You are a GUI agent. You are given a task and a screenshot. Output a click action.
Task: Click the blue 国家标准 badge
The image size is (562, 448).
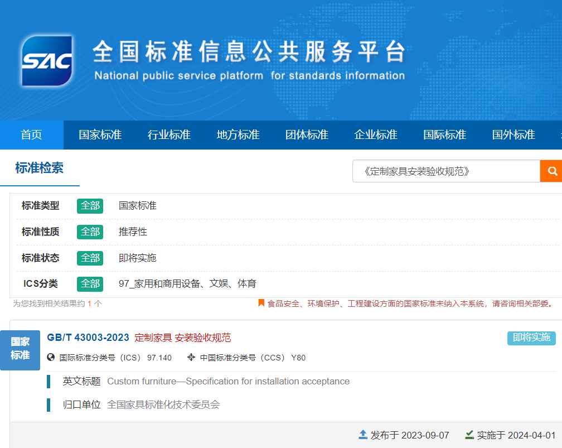coord(20,349)
